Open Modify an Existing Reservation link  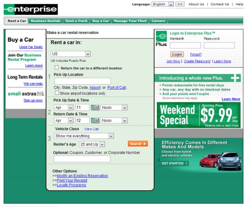[82, 176]
